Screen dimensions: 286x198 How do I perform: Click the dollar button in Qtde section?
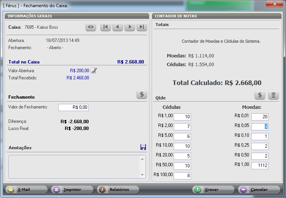pos(260,95)
